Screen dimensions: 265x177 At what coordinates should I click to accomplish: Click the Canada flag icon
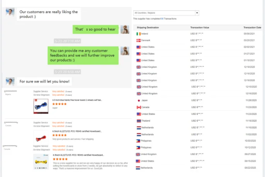[138, 107]
